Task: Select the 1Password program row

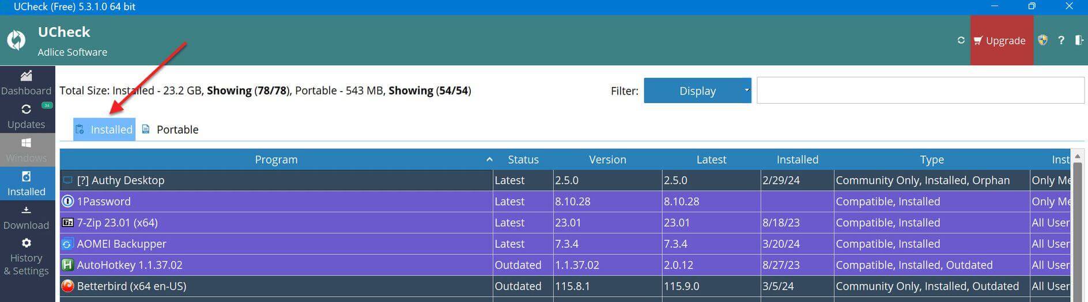Action: click(x=565, y=202)
